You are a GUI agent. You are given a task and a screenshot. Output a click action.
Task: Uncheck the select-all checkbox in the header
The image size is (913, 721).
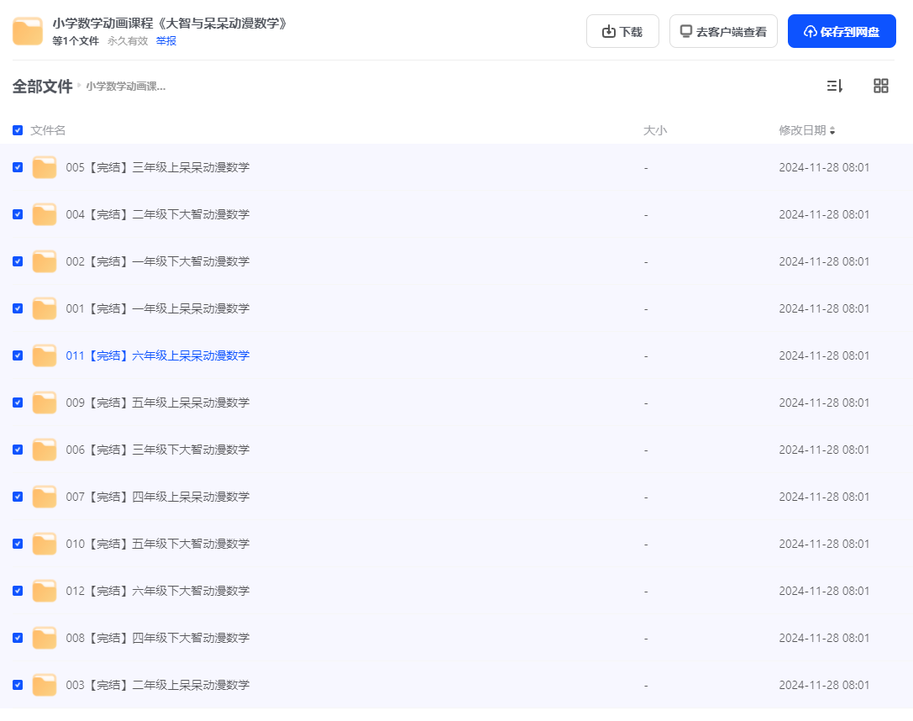(17, 130)
